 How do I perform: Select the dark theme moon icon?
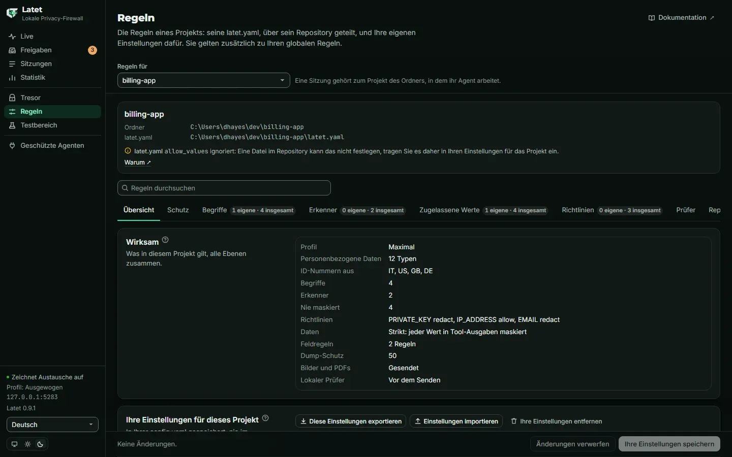(40, 444)
